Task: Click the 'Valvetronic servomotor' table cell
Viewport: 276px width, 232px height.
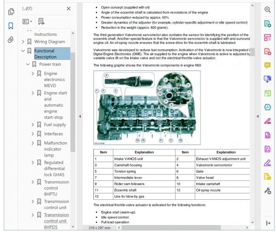Action: pos(222,165)
